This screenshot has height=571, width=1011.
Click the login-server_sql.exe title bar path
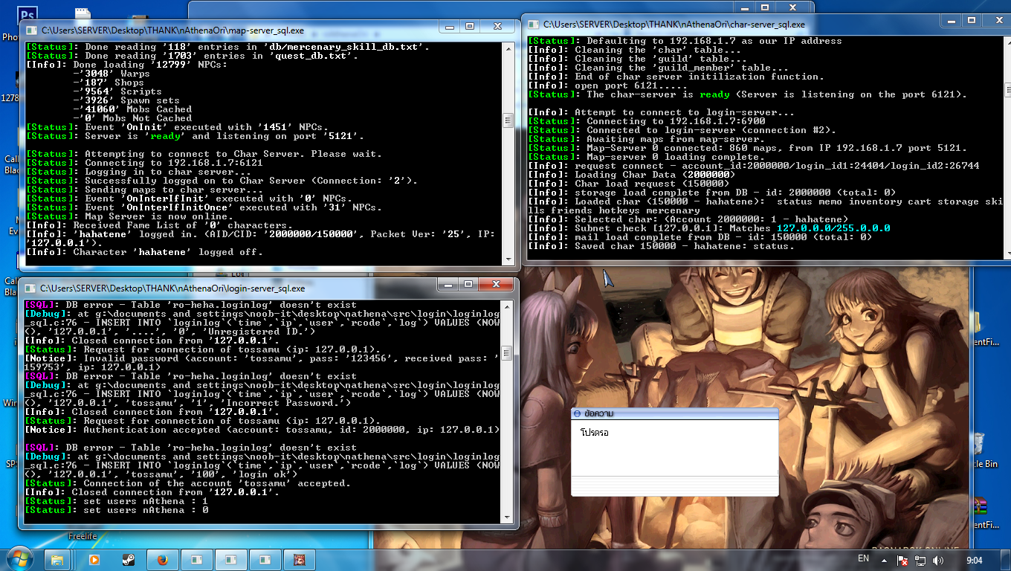(172, 288)
